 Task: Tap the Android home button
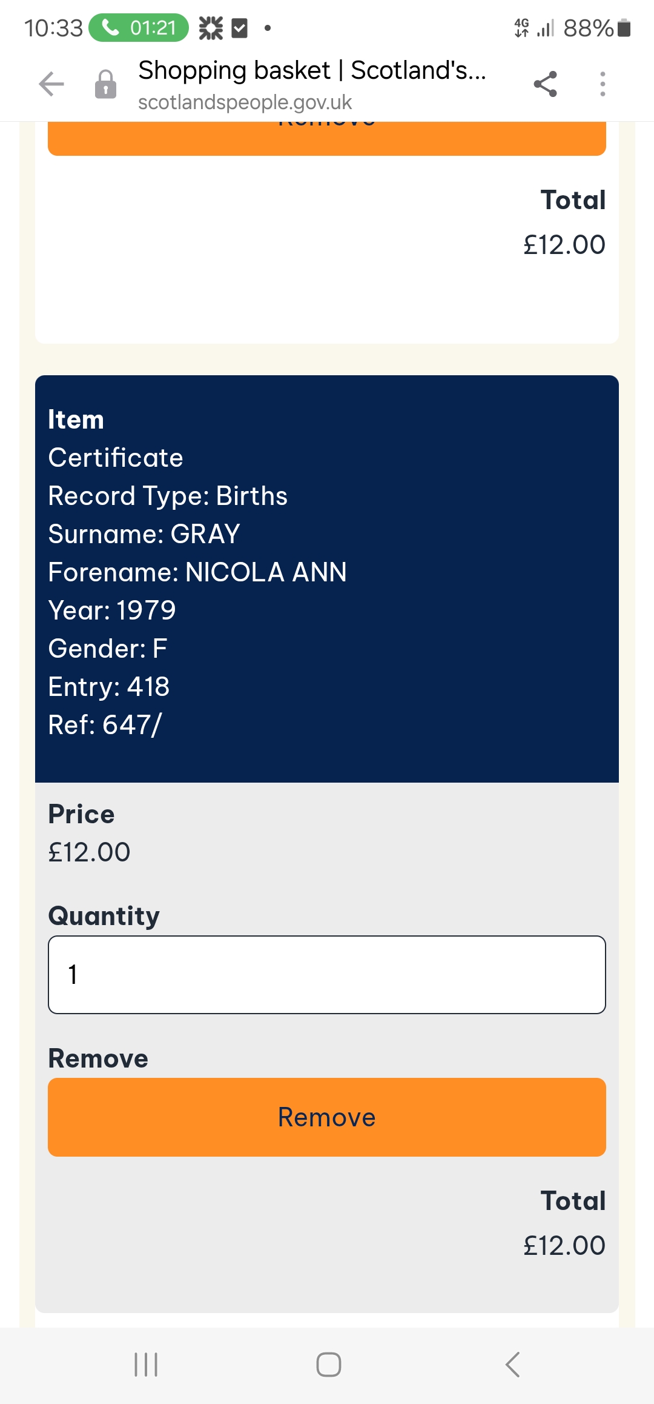[328, 1365]
